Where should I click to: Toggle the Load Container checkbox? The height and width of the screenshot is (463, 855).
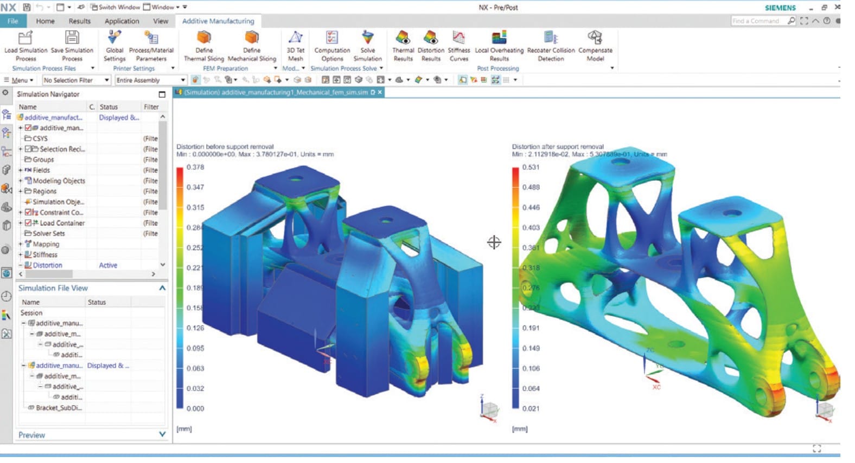[28, 223]
